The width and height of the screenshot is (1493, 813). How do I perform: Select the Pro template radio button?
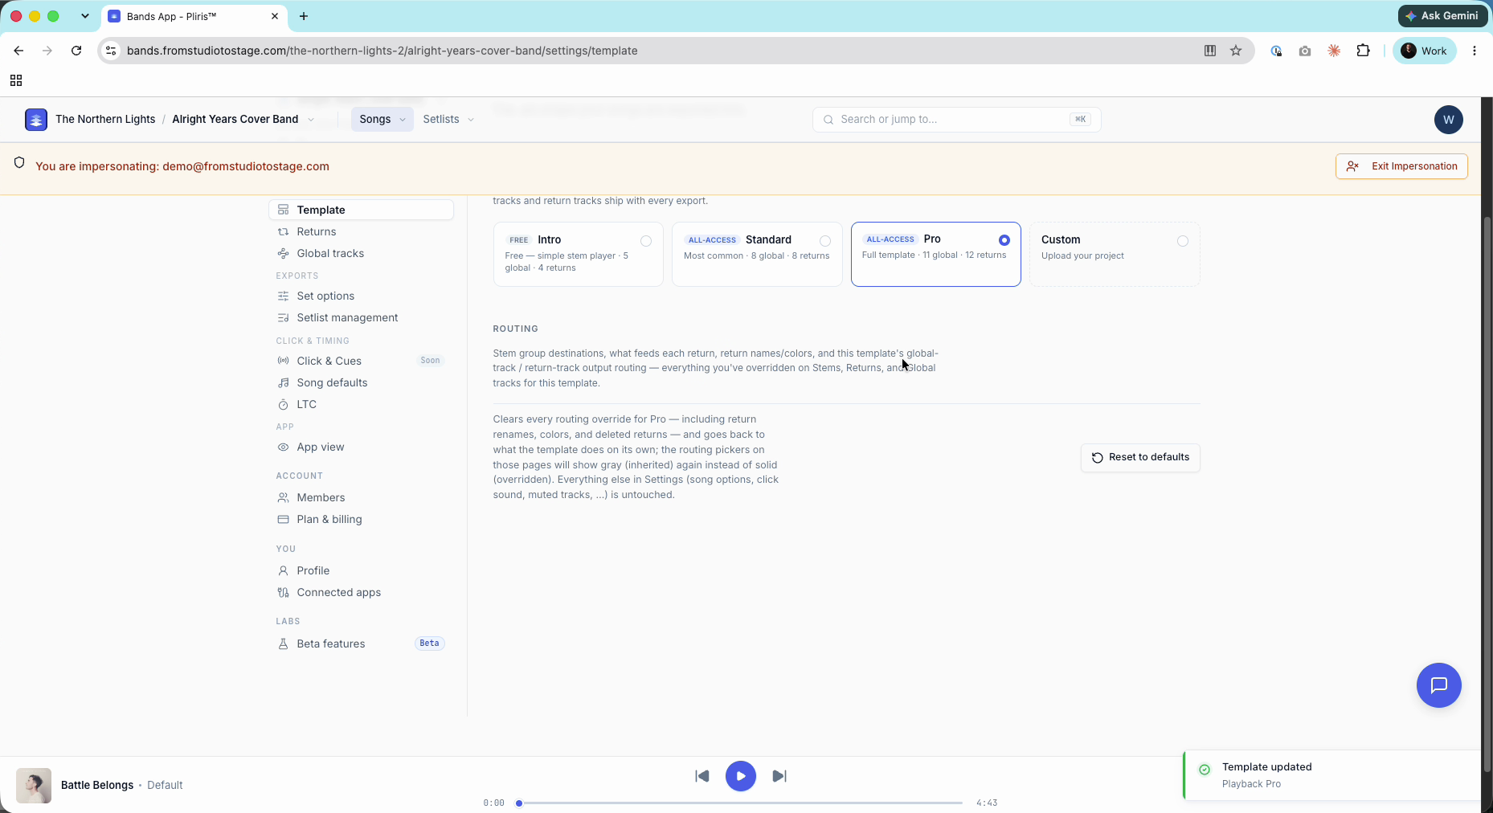1004,240
